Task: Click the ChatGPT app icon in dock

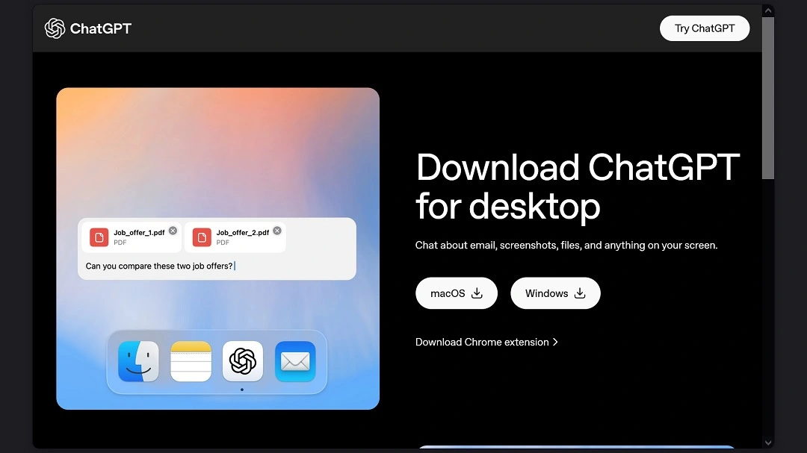Action: point(243,361)
